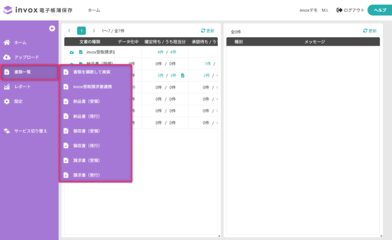
Task: Click the 1〜7 / 全7件 count text
Action: [x=113, y=31]
